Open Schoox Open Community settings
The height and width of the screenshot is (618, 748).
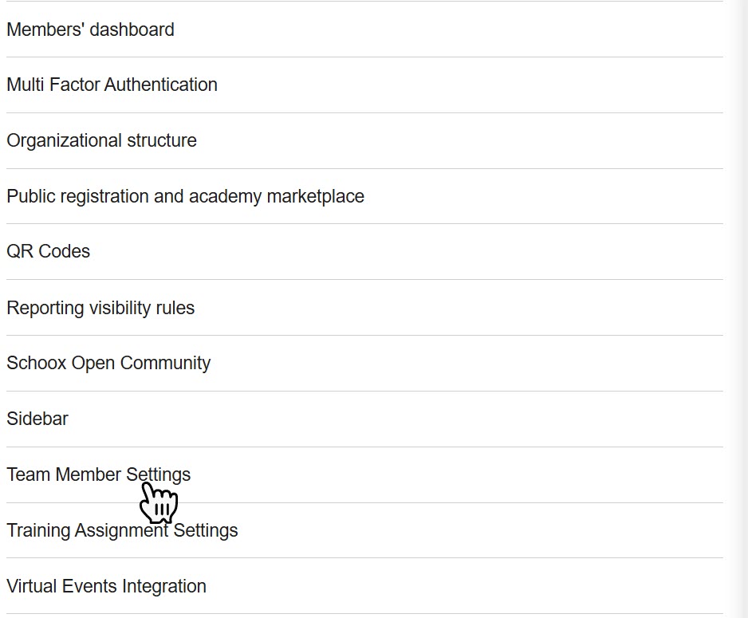point(108,363)
